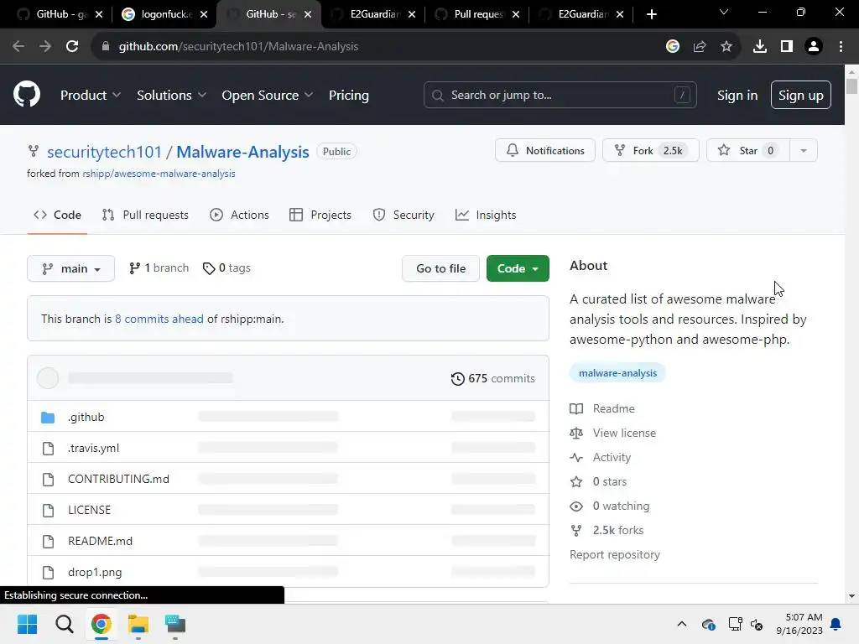The width and height of the screenshot is (859, 644).
Task: Open the drop1.png file
Action: coord(95,572)
